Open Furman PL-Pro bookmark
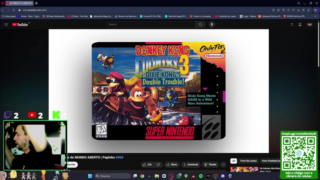 pos(151,16)
